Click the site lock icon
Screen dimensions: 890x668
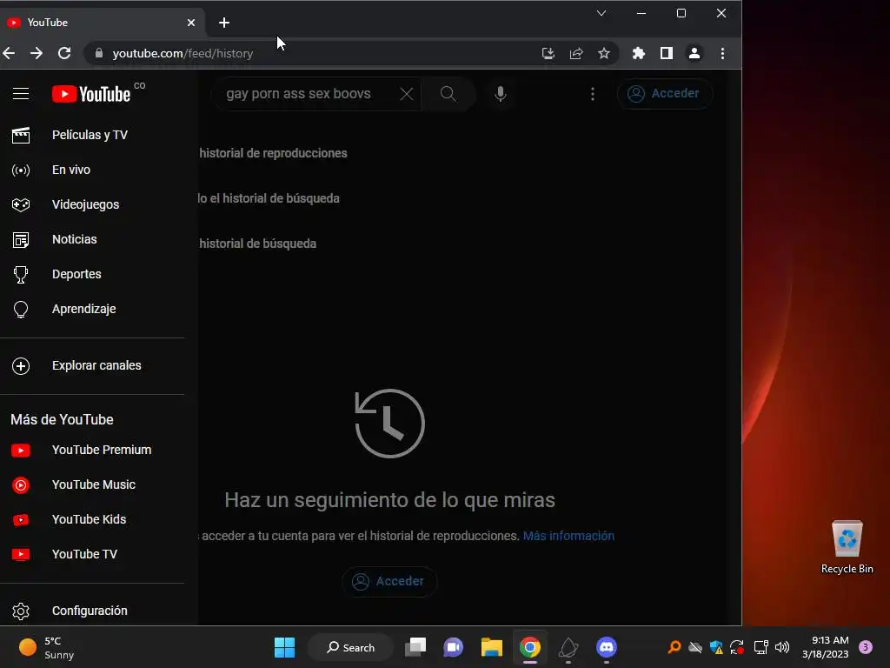click(x=99, y=53)
